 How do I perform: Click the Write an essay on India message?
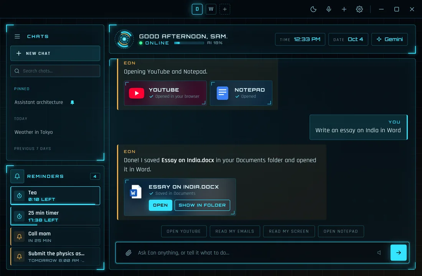click(358, 127)
